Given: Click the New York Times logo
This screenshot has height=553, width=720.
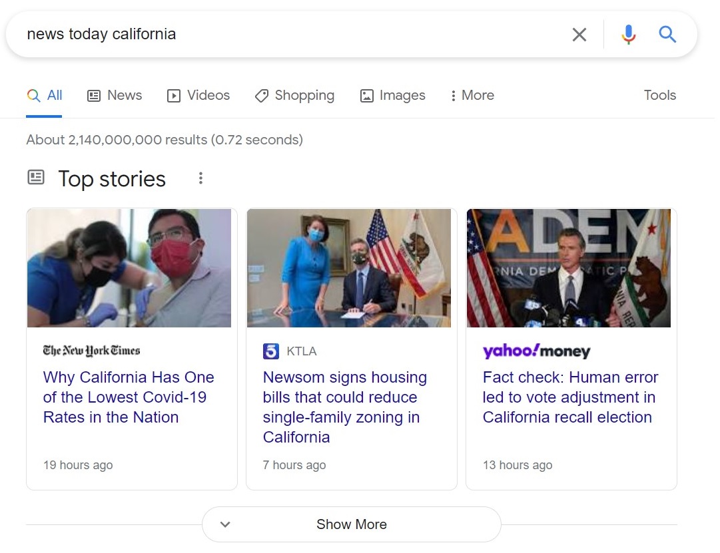Looking at the screenshot, I should (91, 351).
